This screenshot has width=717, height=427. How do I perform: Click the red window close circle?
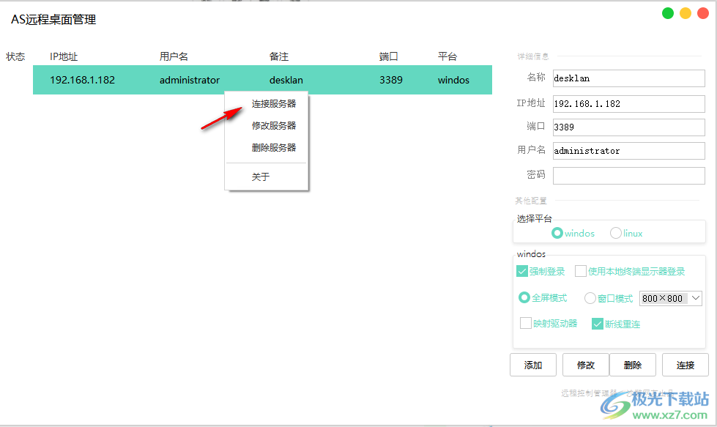pos(703,13)
